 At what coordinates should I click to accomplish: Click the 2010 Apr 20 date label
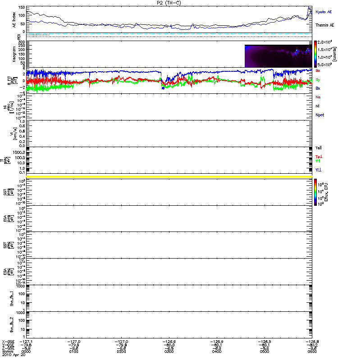pos(14,355)
